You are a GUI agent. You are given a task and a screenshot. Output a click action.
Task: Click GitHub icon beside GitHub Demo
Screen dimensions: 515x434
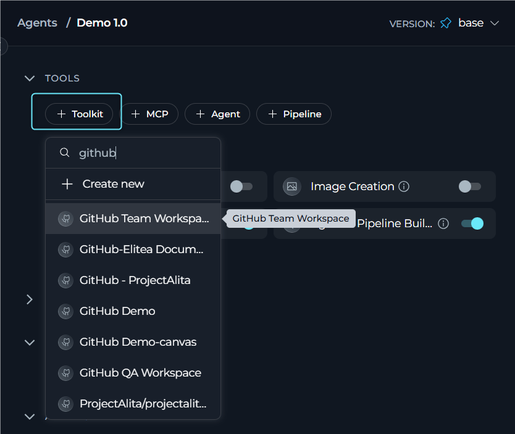click(x=65, y=311)
